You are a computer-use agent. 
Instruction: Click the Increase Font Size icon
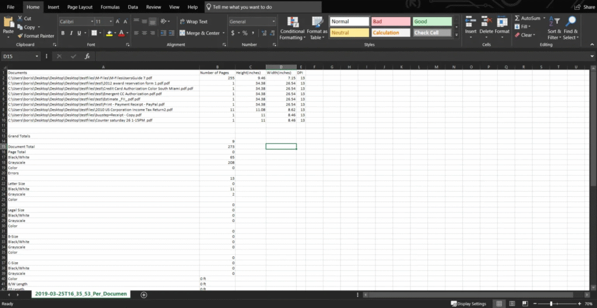coord(117,22)
